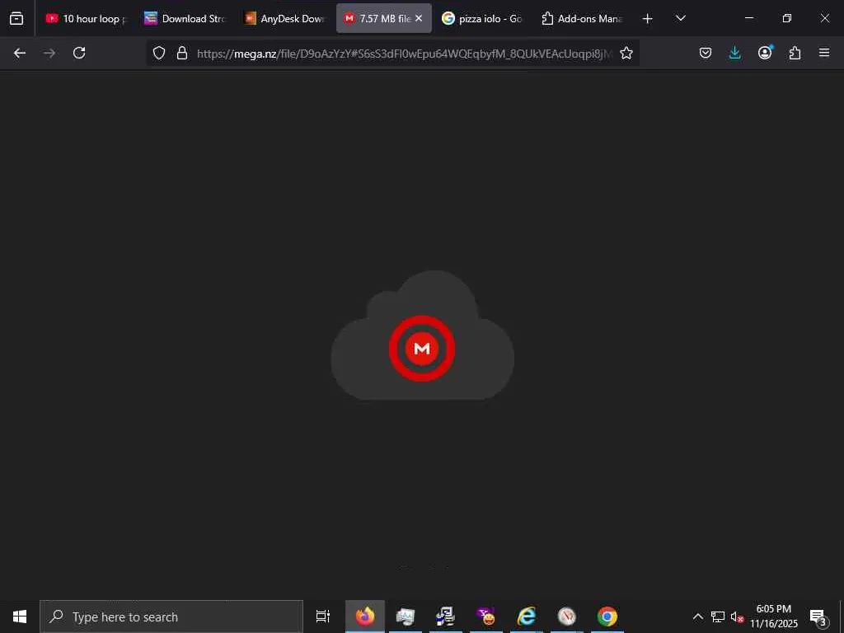Open the network status tray icon
The height and width of the screenshot is (633, 844).
pyautogui.click(x=718, y=617)
